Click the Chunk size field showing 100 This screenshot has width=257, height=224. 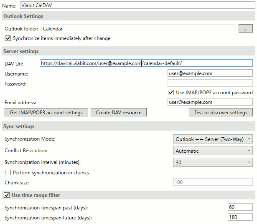[x=213, y=182]
